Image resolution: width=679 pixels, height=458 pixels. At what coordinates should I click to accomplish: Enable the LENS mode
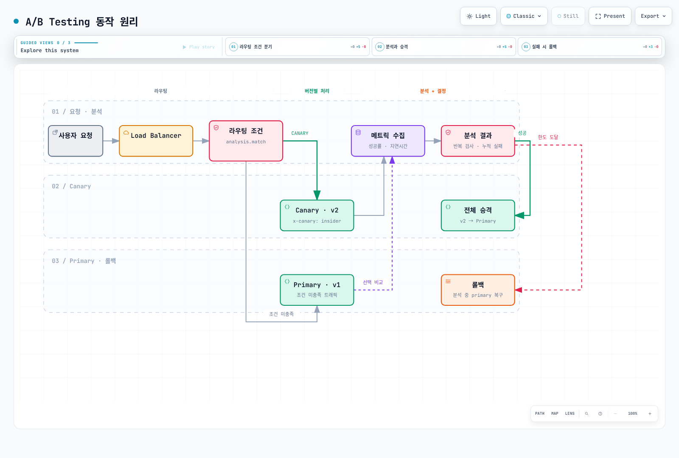(570, 413)
